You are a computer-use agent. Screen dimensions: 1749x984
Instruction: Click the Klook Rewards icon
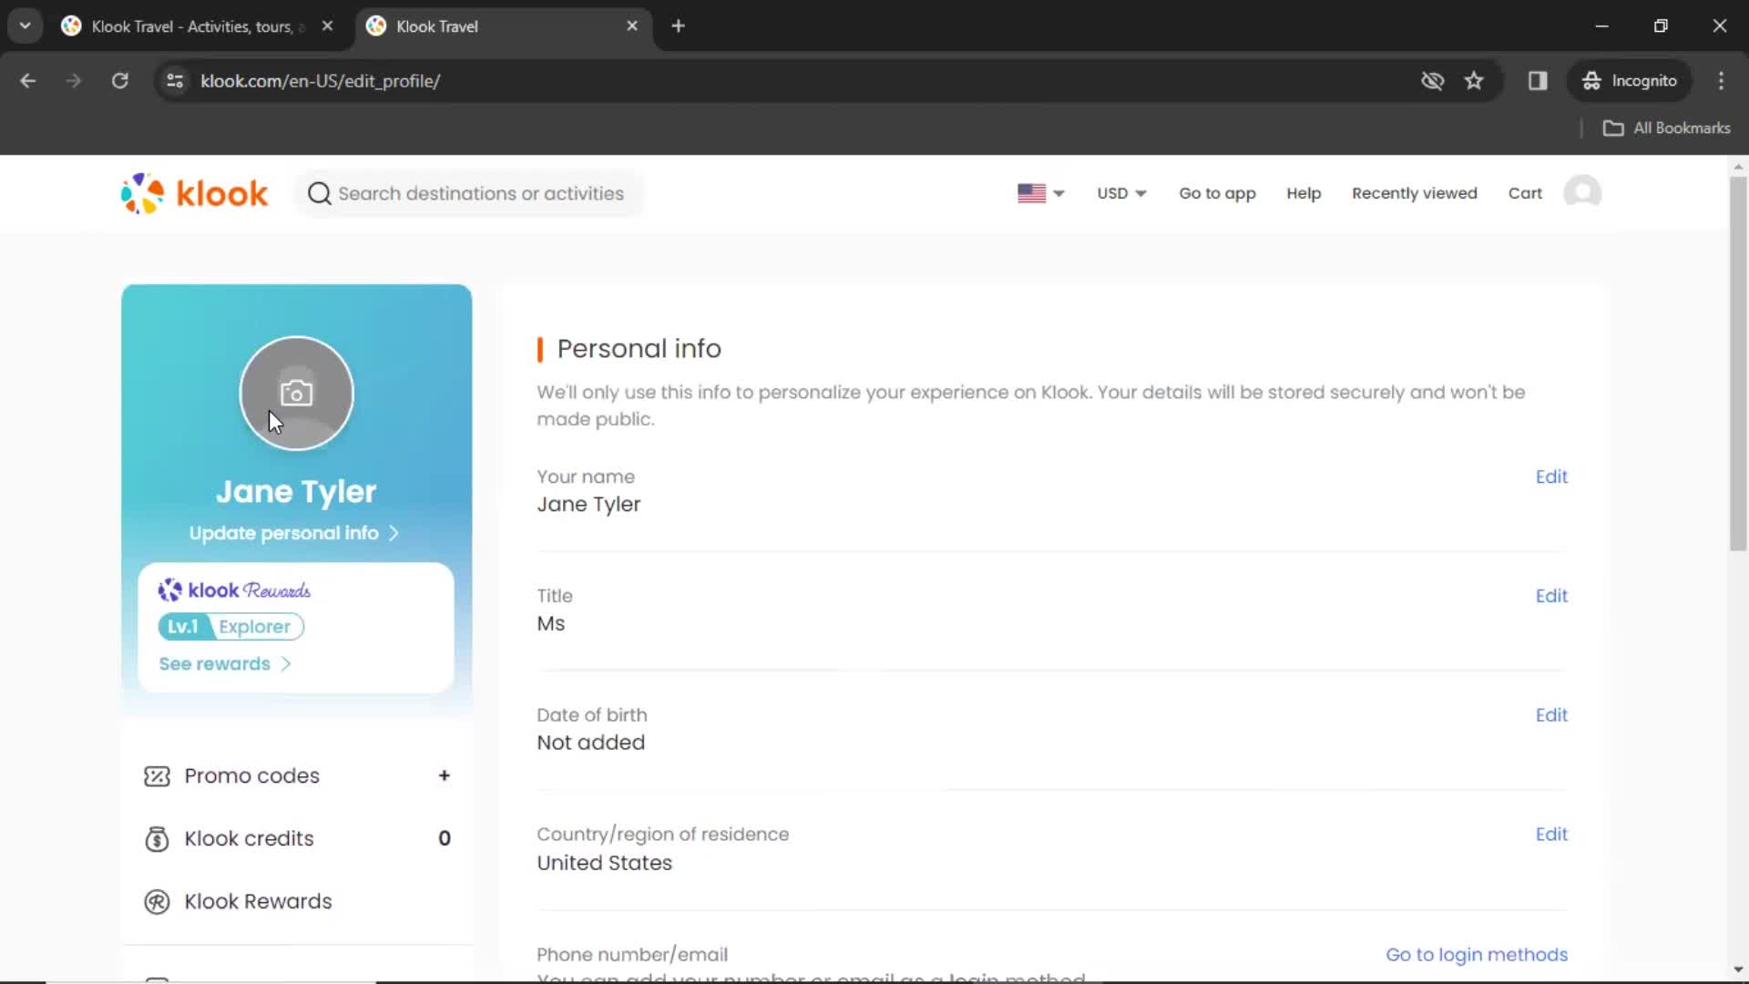click(158, 901)
